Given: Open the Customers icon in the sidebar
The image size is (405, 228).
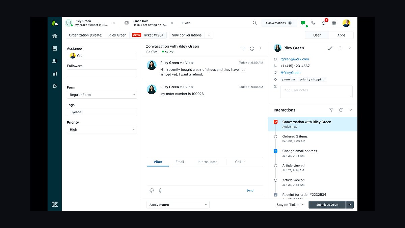Looking at the screenshot, I should (55, 61).
